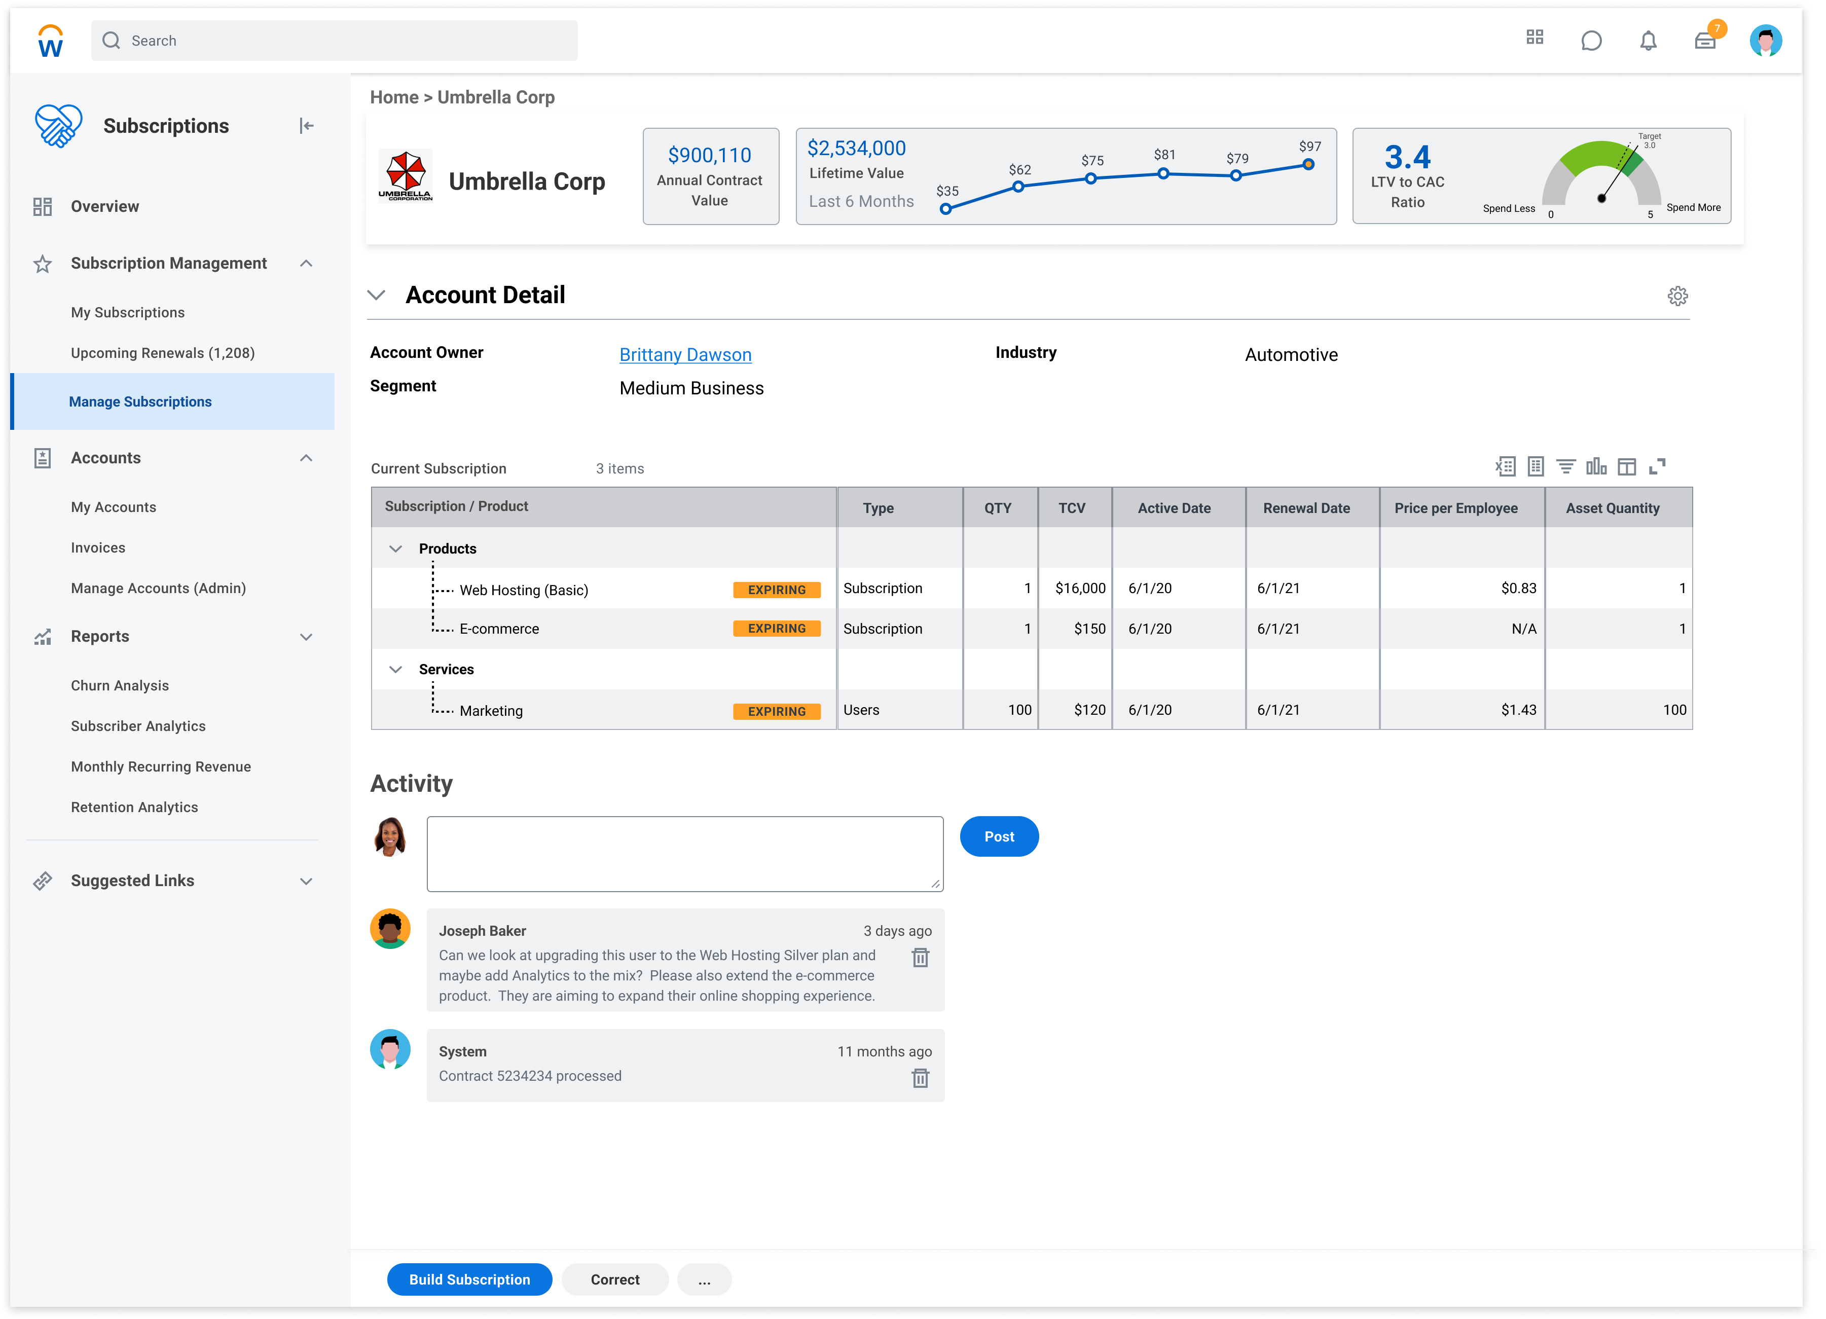The width and height of the screenshot is (1826, 1319).
Task: Go to the Overview page
Action: point(104,207)
